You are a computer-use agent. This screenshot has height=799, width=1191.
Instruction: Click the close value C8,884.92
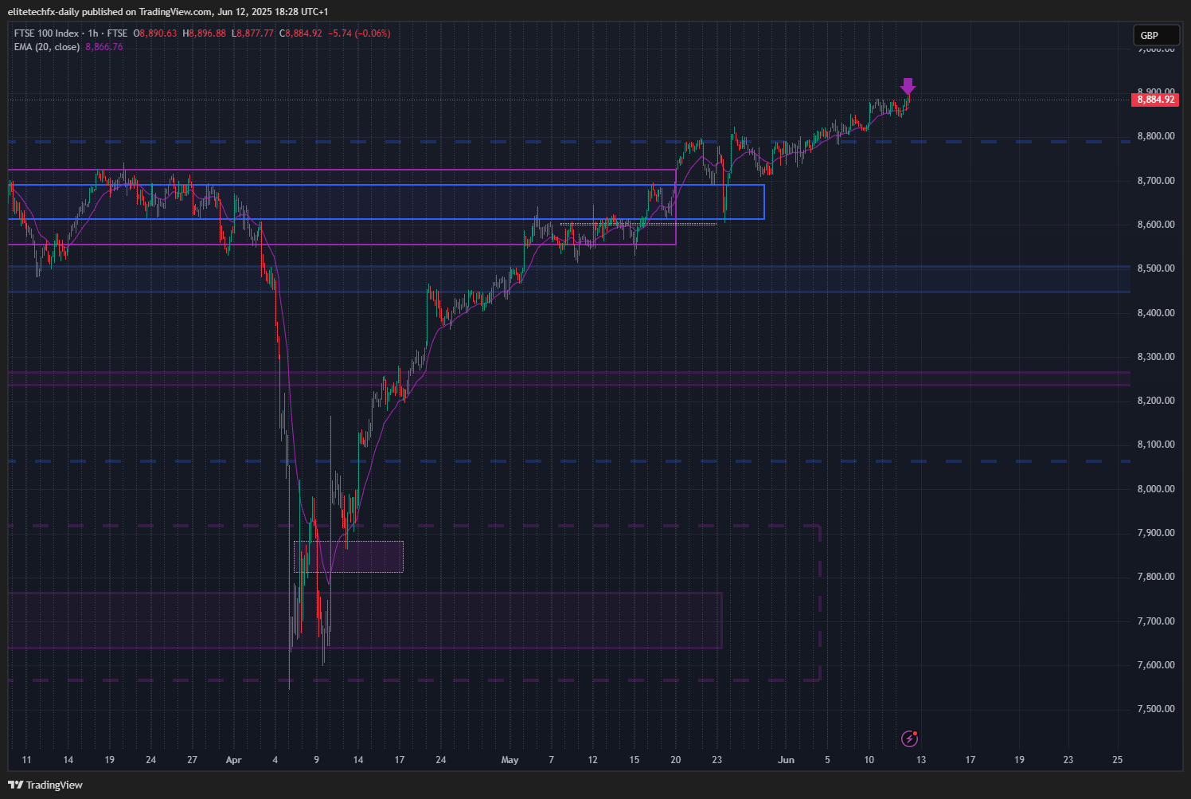tap(301, 33)
